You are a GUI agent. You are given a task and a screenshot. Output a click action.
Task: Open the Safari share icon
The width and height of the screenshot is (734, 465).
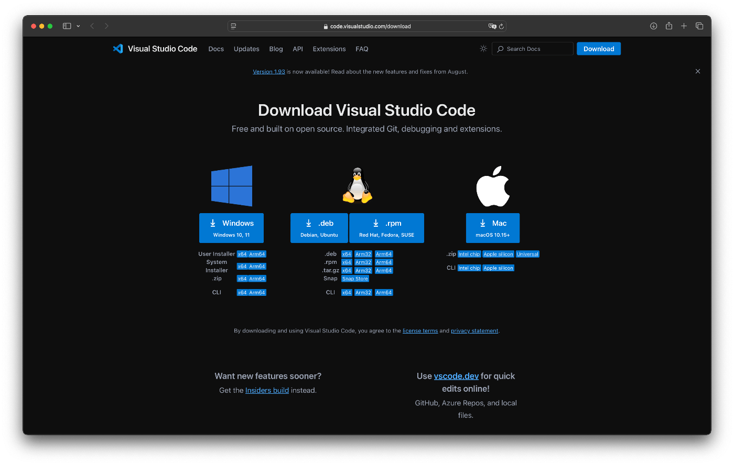click(669, 26)
